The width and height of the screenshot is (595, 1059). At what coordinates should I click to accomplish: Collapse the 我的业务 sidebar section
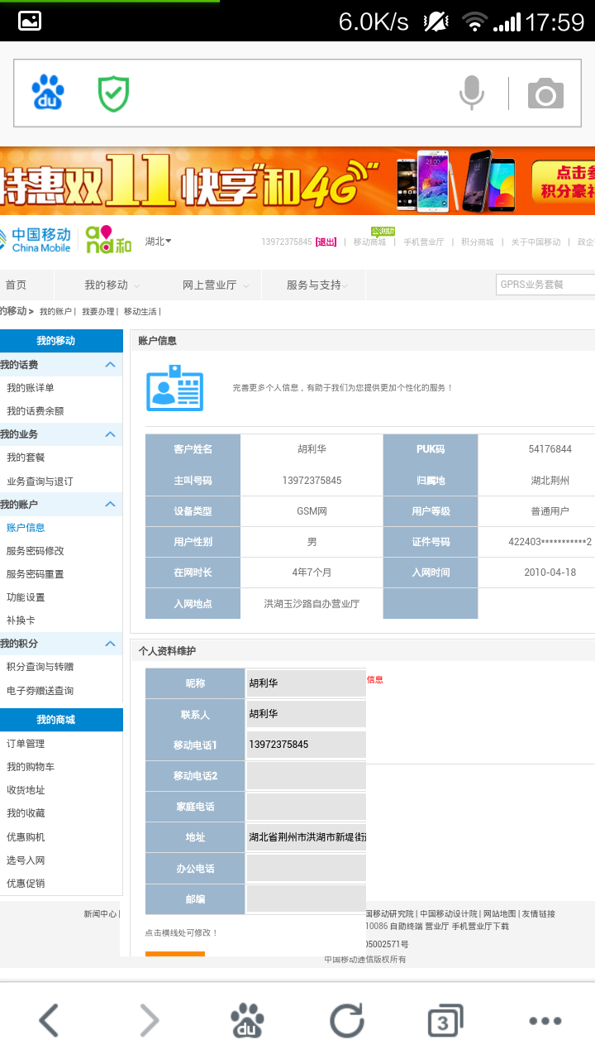(110, 434)
